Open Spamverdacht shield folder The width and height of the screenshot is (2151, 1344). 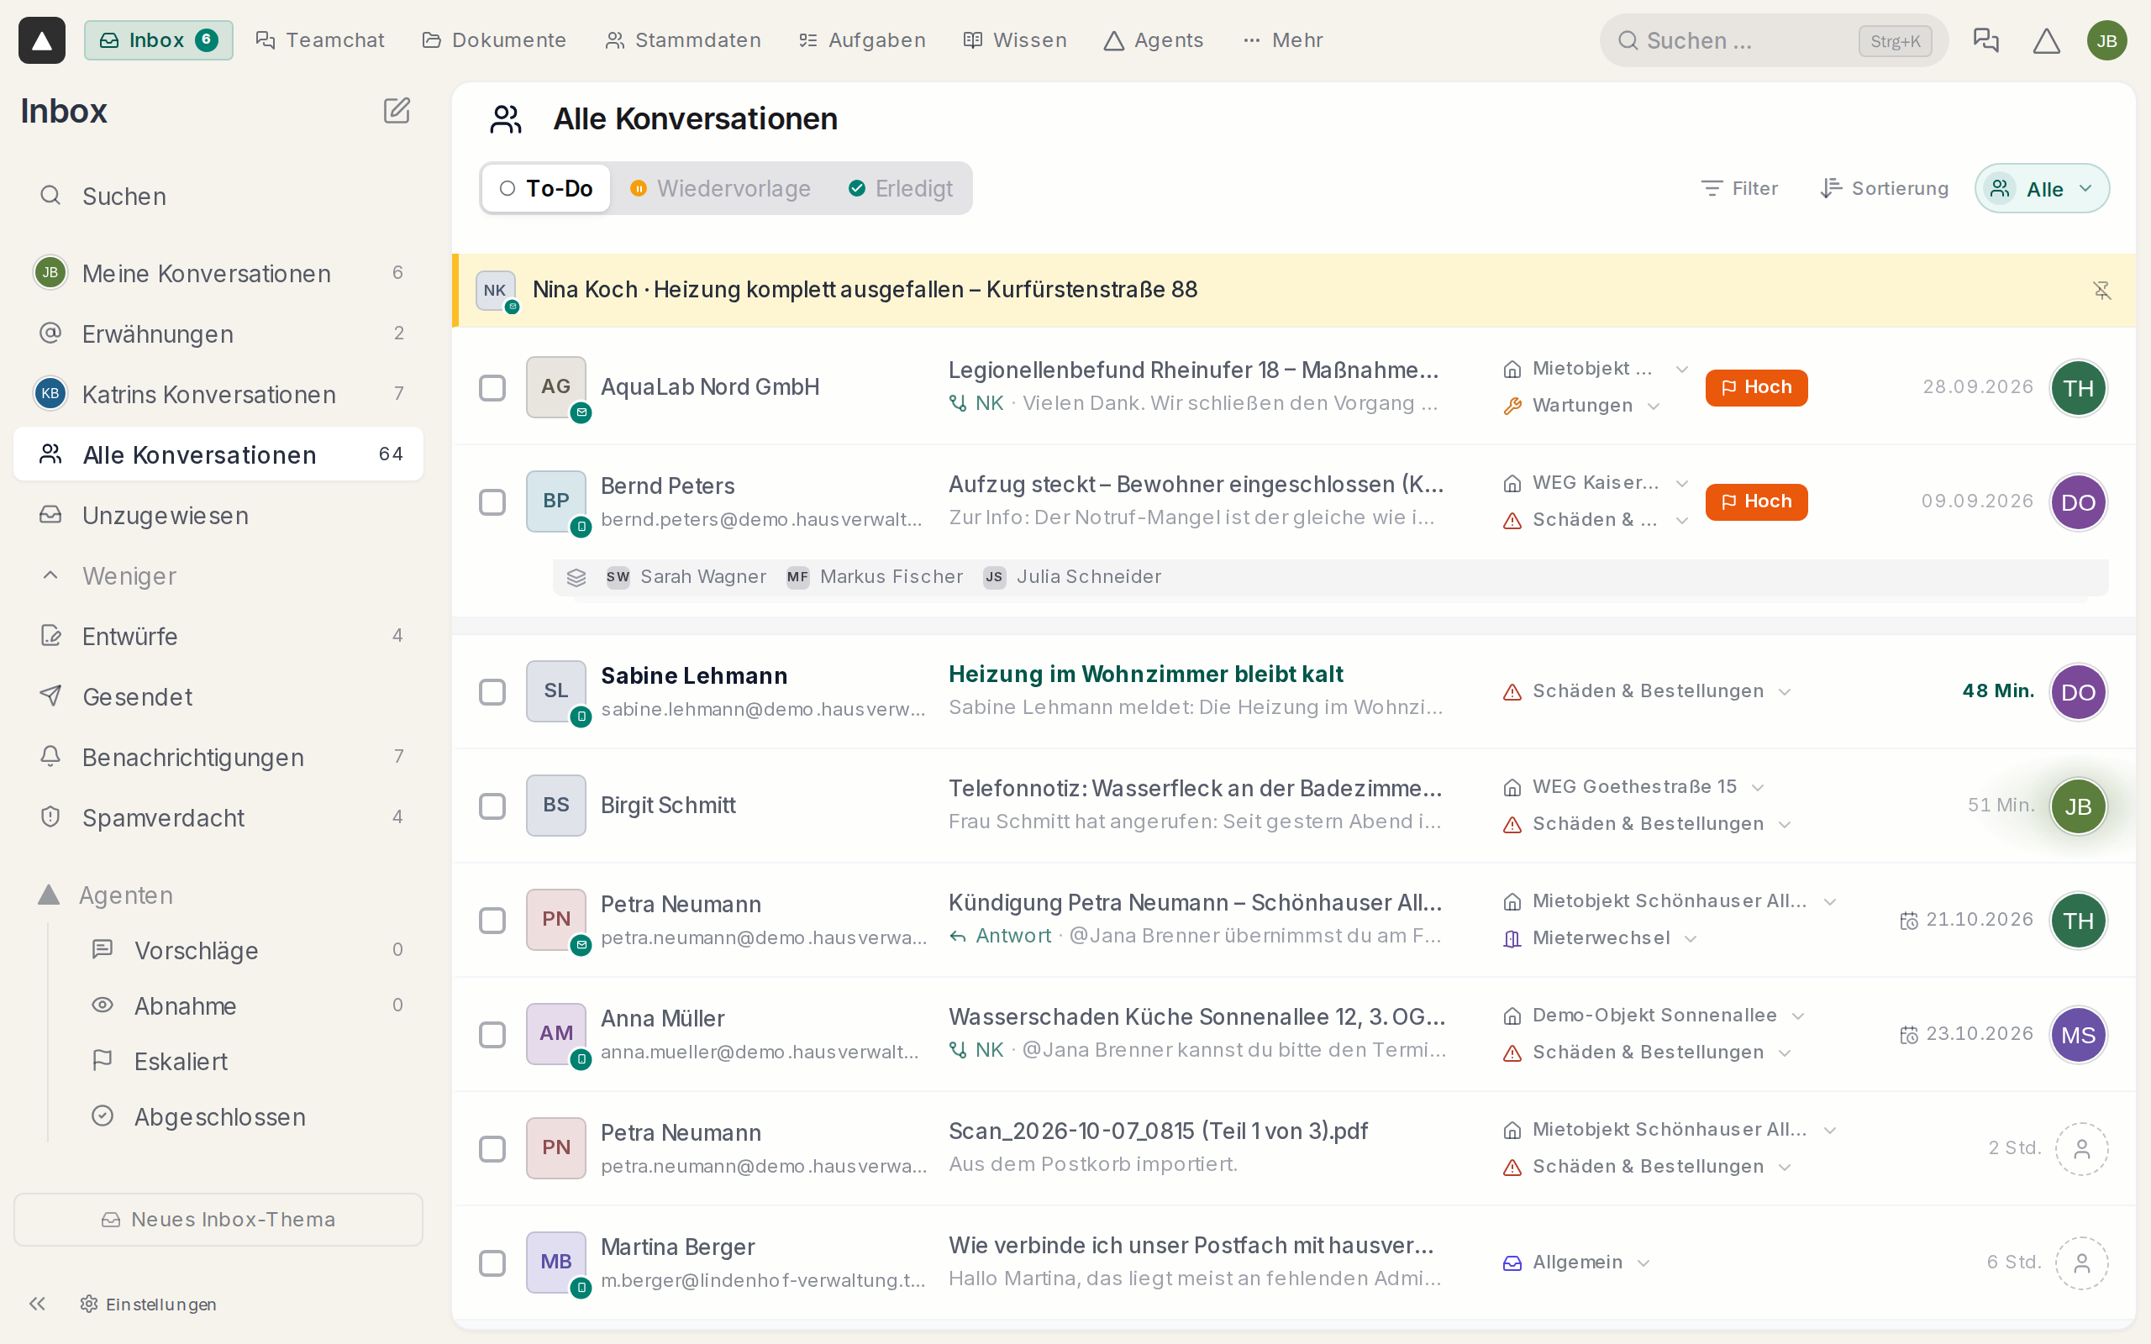(x=218, y=816)
